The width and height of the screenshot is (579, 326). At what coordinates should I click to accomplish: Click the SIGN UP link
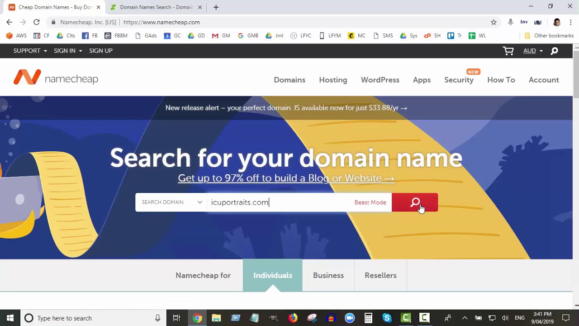point(101,51)
